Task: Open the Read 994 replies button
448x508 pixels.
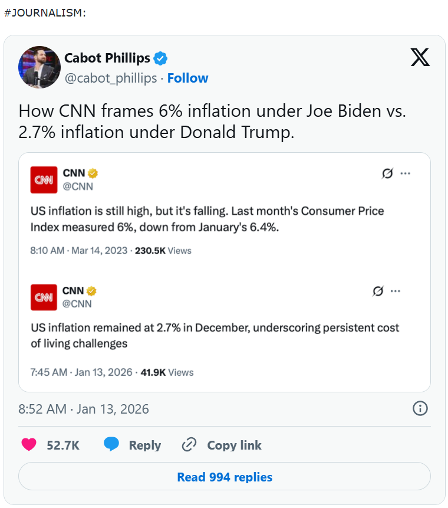Action: pos(225,477)
